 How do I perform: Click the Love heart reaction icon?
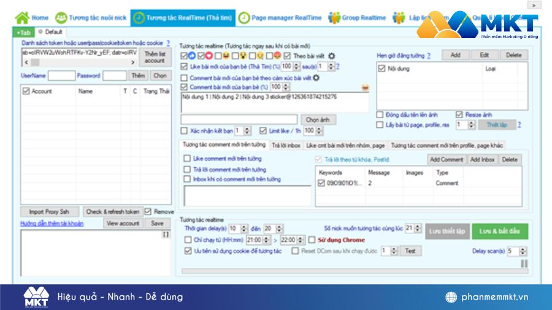coord(209,56)
